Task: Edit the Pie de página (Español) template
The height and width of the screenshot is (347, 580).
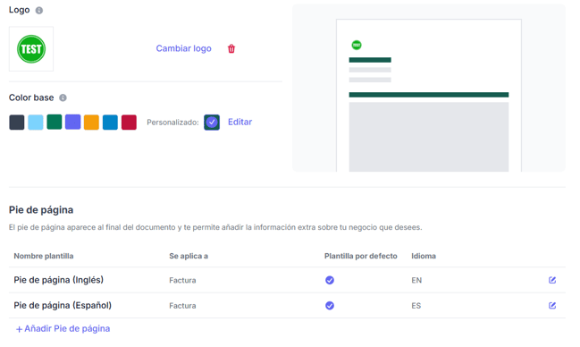Action: [x=552, y=306]
